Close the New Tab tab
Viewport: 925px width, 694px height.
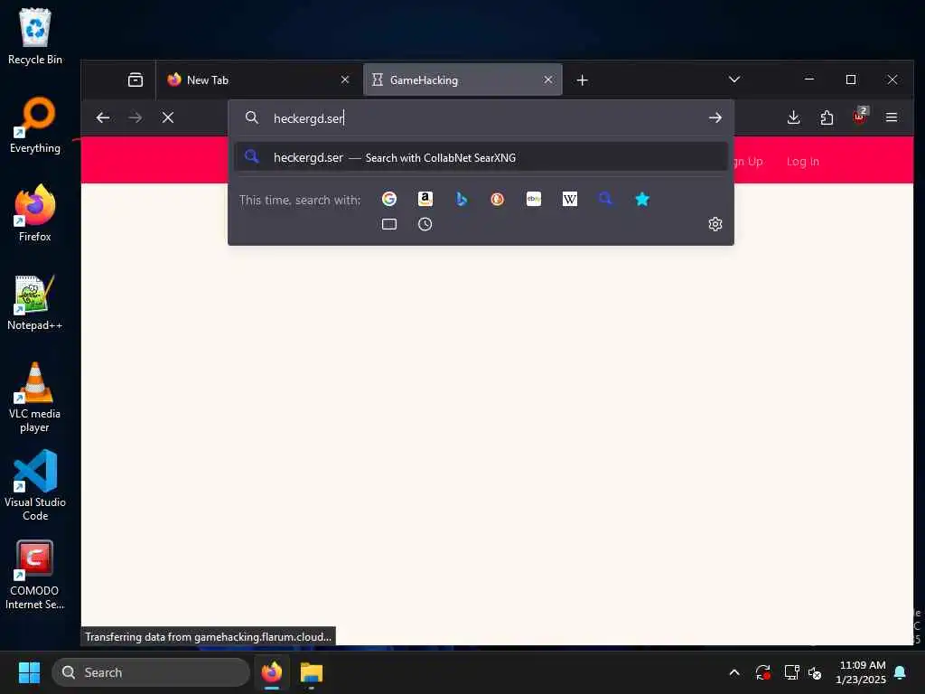tap(345, 80)
